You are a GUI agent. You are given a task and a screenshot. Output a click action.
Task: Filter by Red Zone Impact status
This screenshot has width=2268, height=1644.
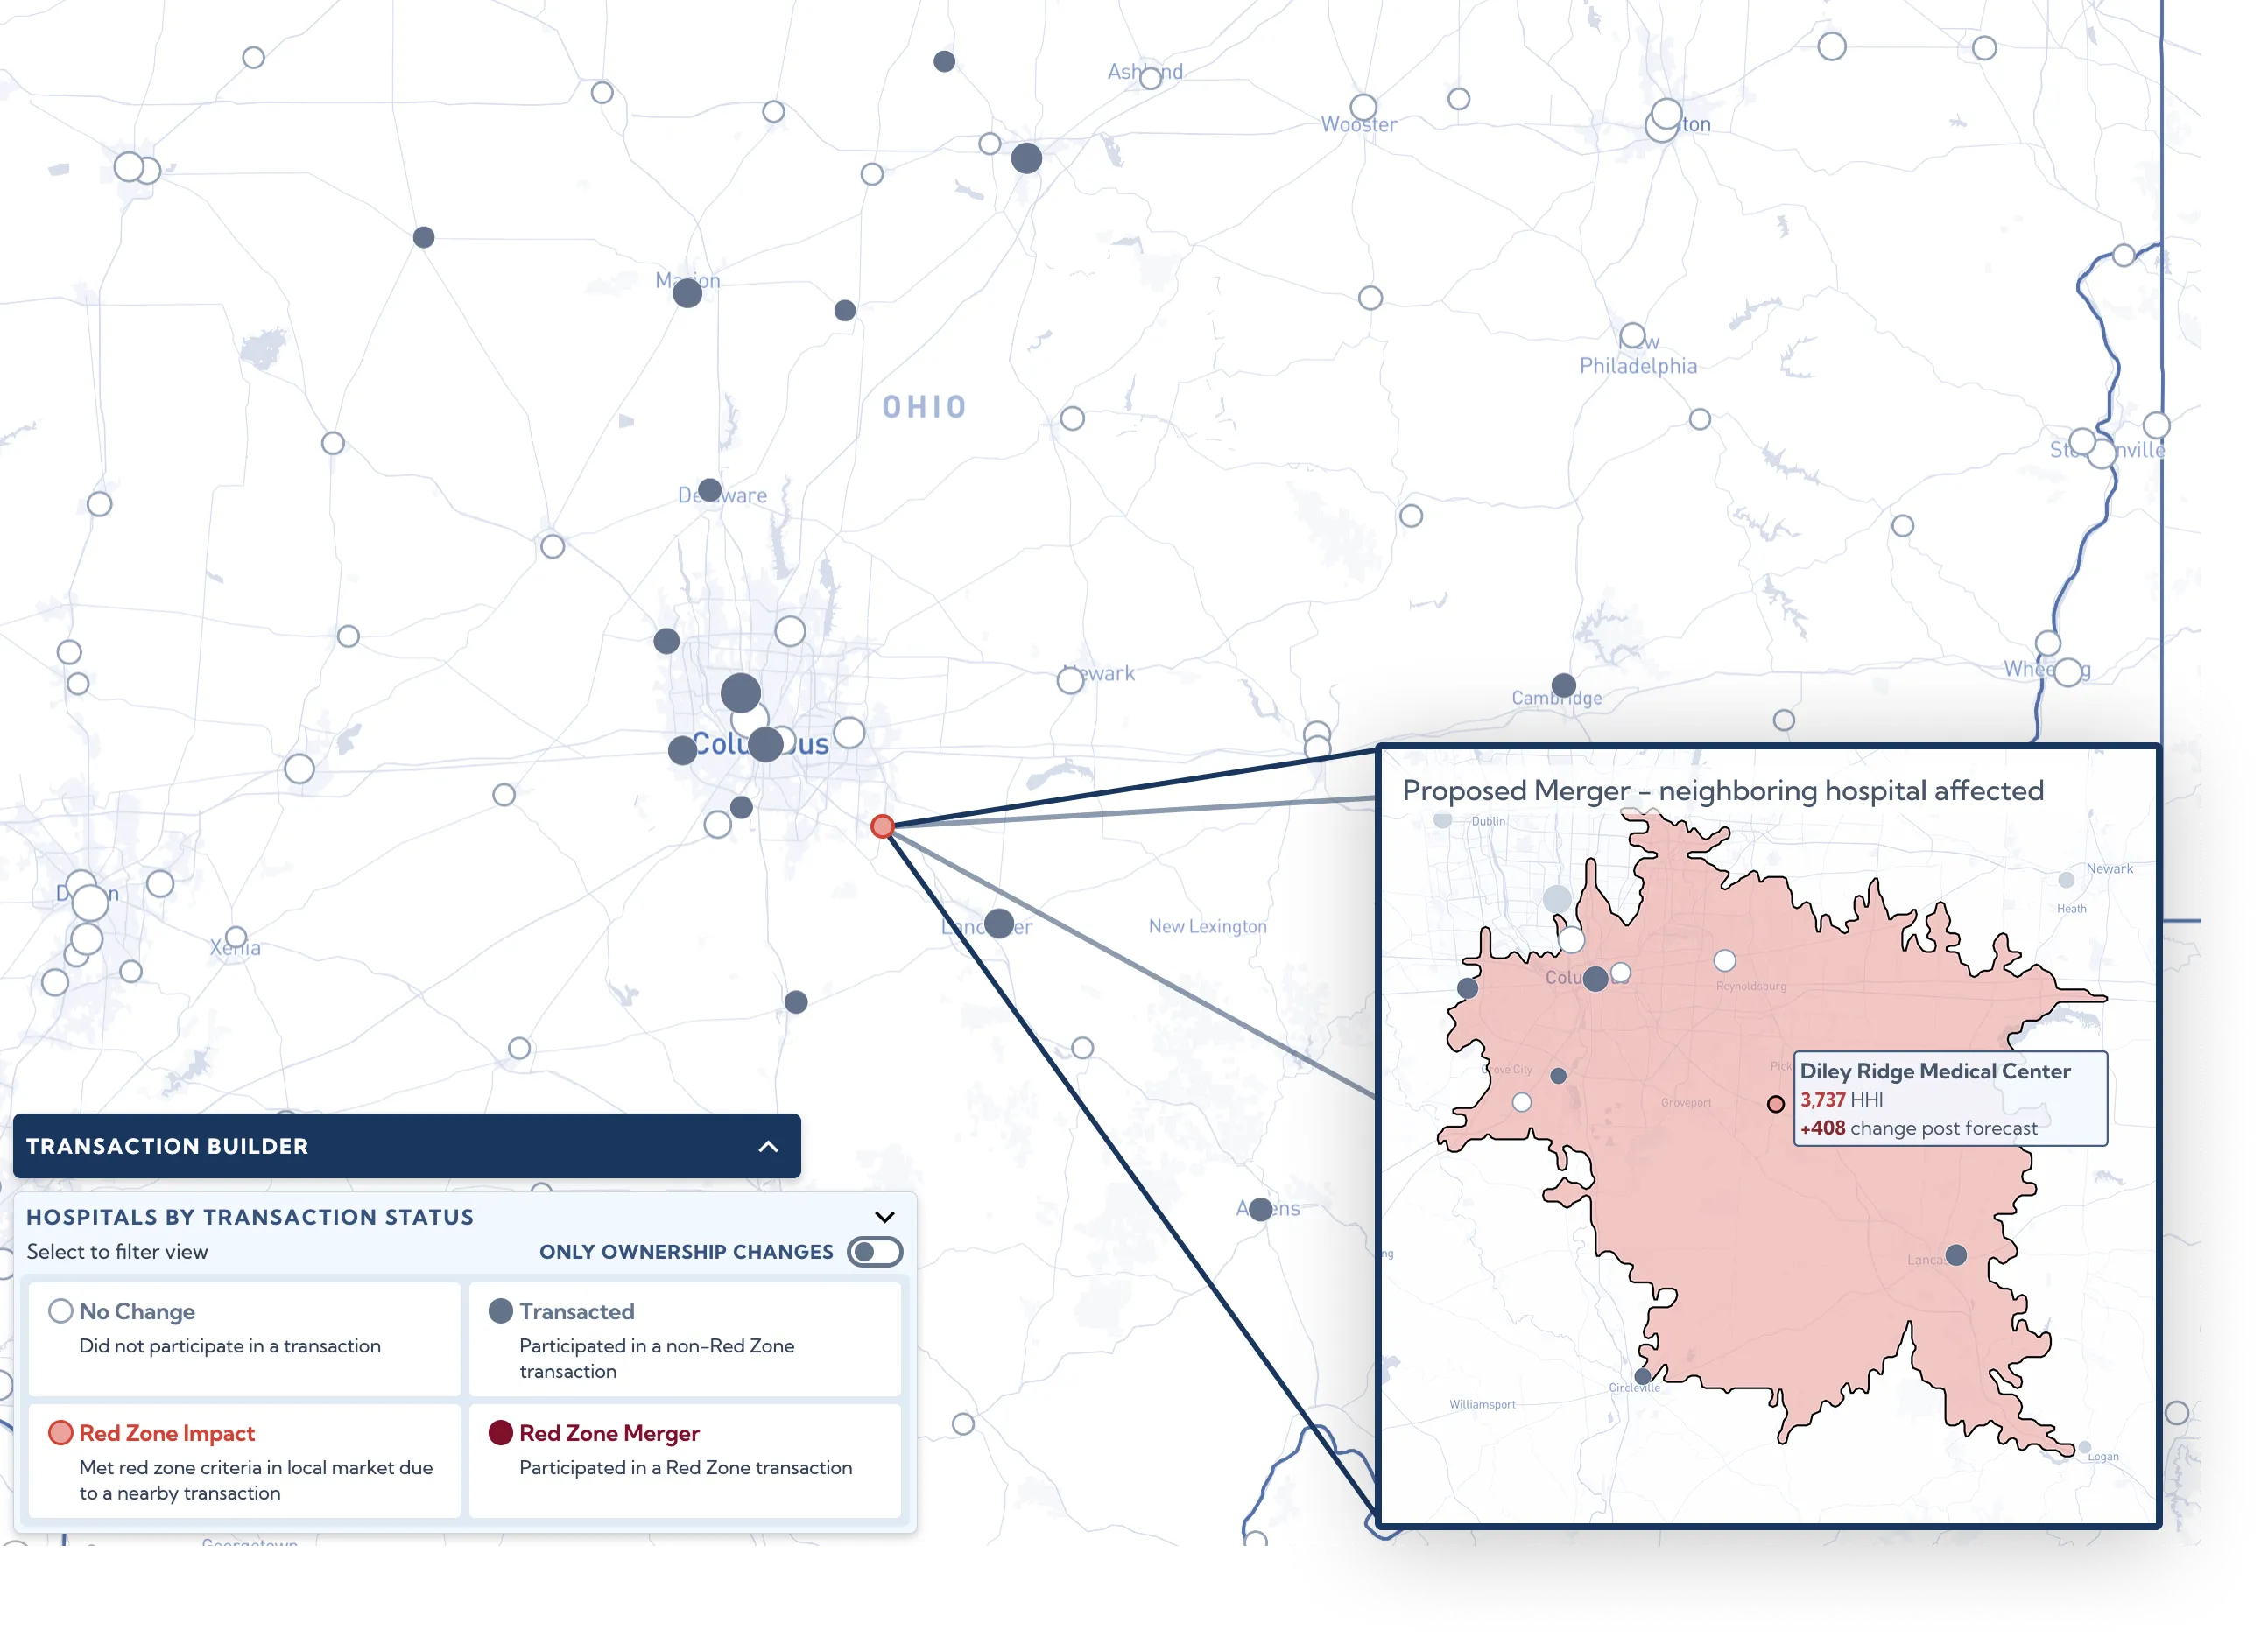pos(244,1460)
